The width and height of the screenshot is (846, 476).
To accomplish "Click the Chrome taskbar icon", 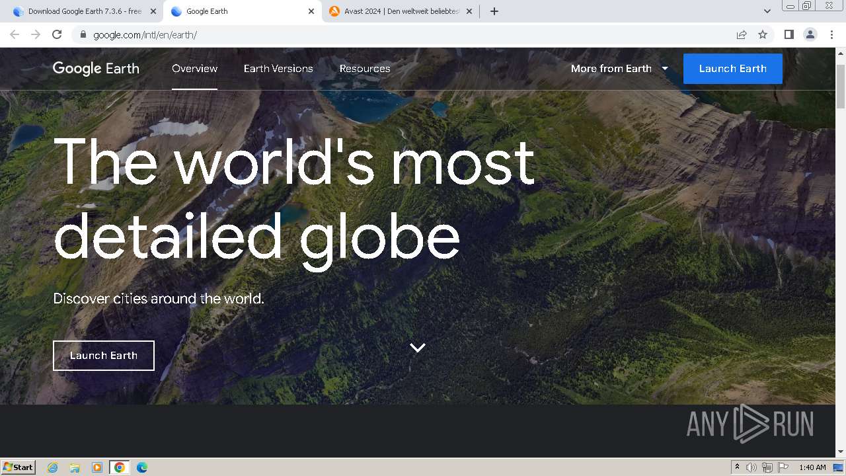I will [x=120, y=467].
